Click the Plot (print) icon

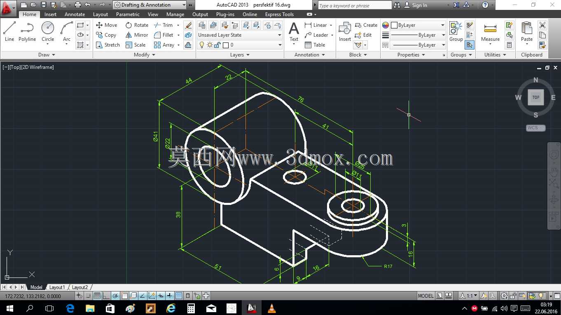77,5
